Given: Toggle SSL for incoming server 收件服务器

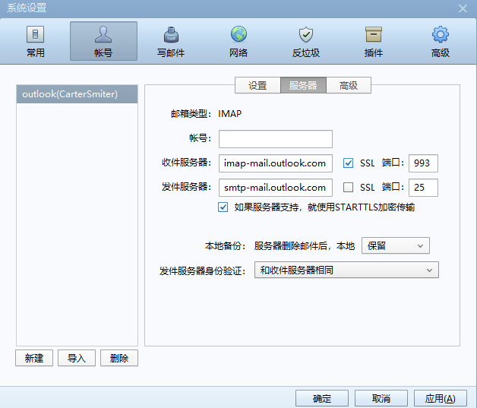Looking at the screenshot, I should click(348, 163).
